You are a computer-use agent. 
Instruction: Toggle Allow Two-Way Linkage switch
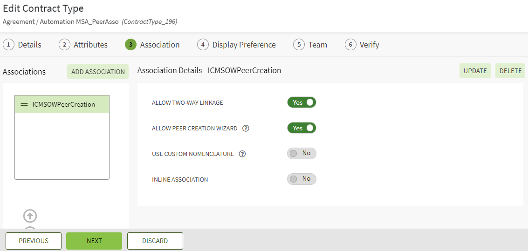point(302,102)
